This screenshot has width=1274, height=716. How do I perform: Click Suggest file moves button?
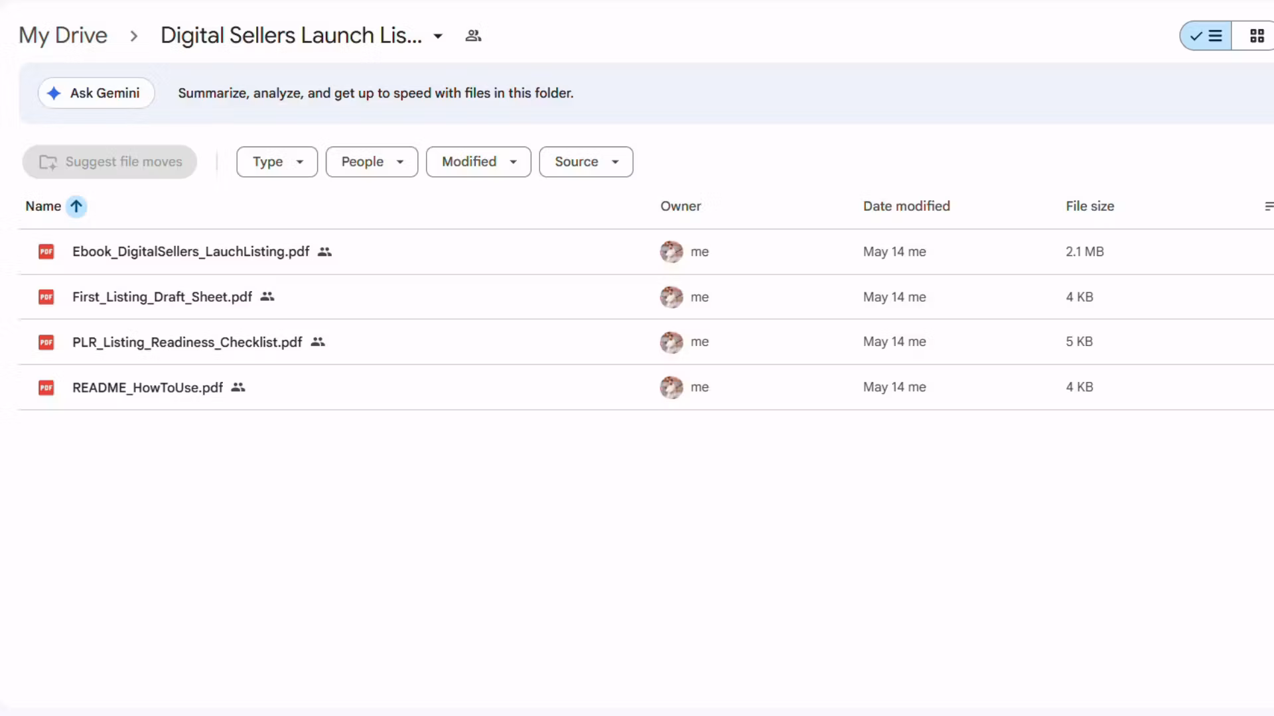click(109, 162)
